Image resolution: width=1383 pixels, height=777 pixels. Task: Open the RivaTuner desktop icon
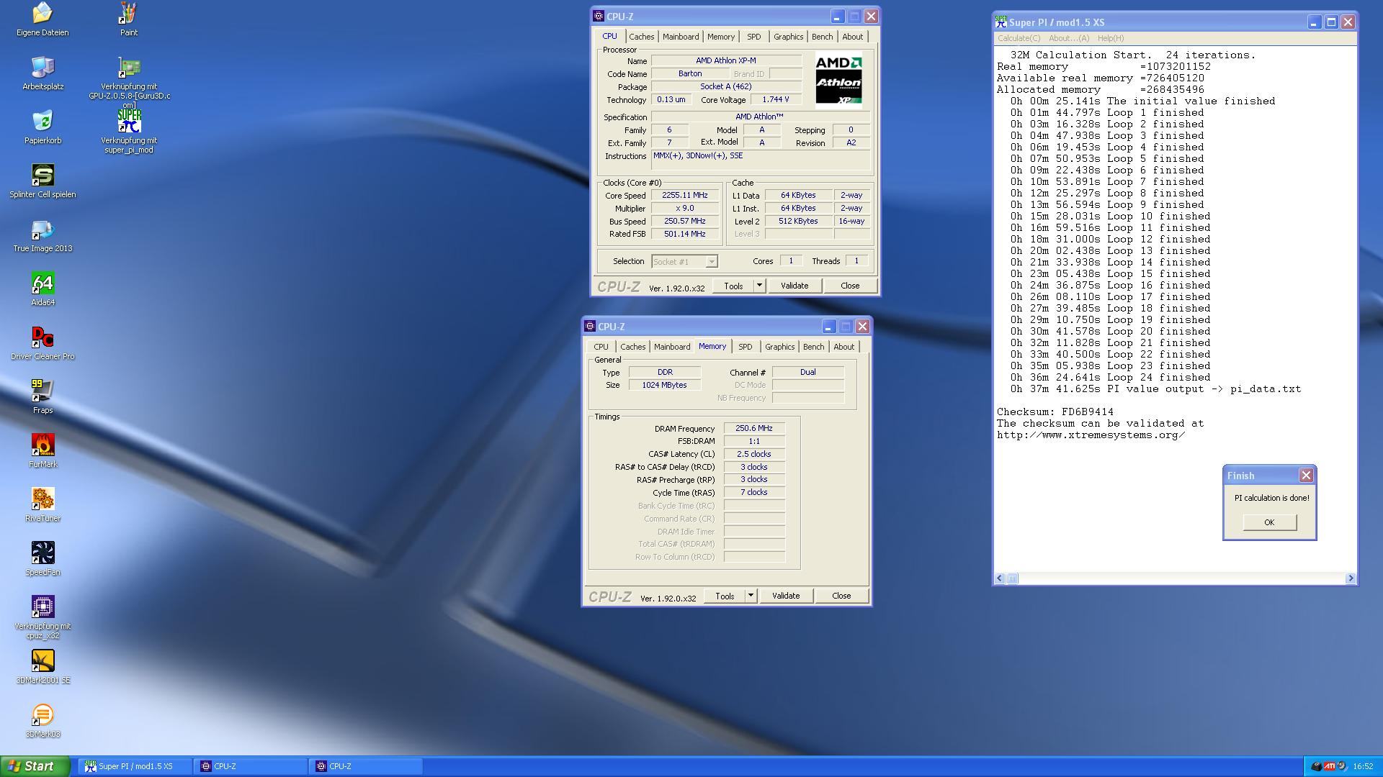pos(42,499)
